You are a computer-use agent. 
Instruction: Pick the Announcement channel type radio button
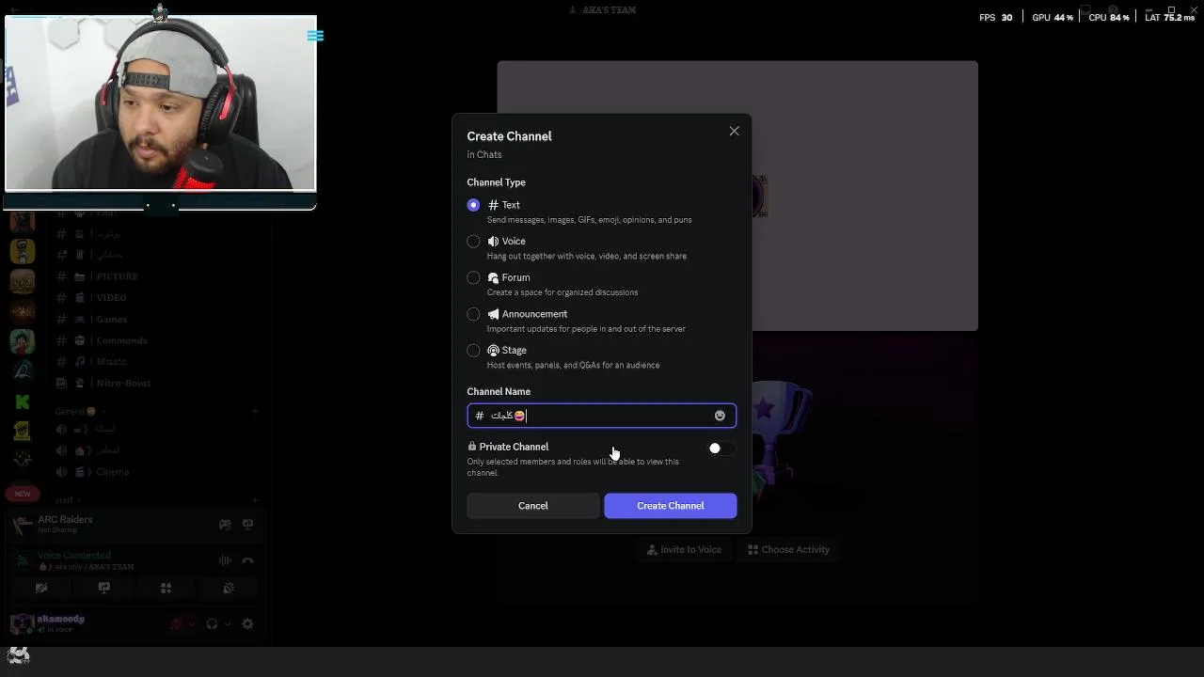coord(473,314)
